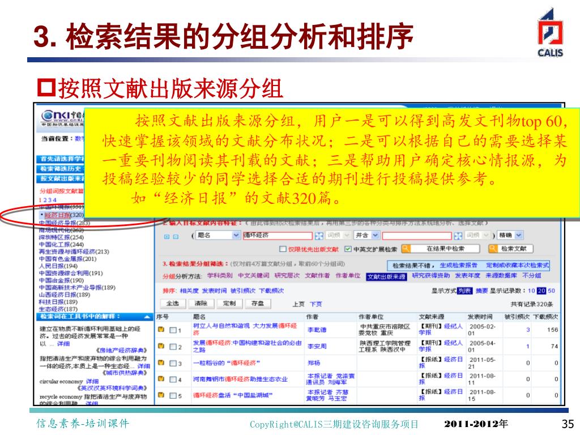The height and width of the screenshot is (435, 580).
Task: Click the CNKI logo
Action: (62, 118)
